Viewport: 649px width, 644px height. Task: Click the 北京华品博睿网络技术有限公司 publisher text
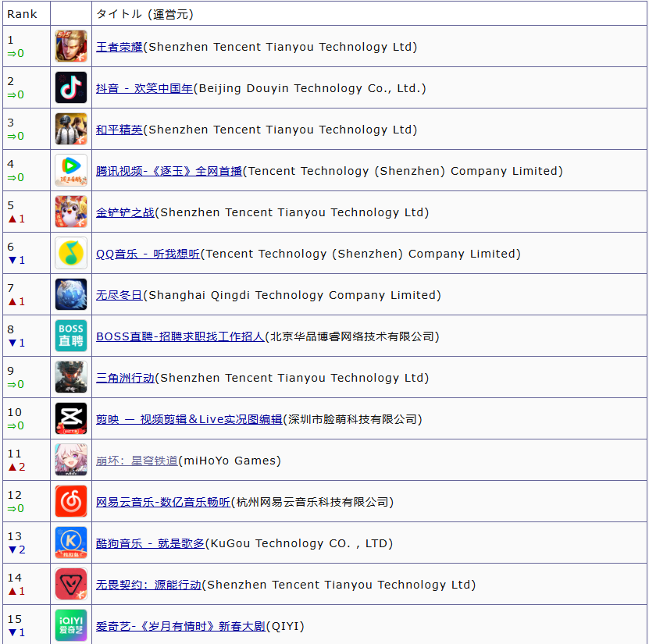pos(351,336)
